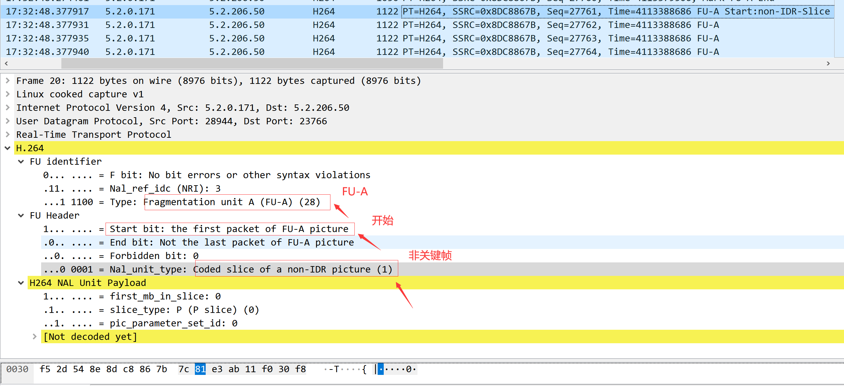Expand Internet Protocol Version 4 node
844x386 pixels.
(x=7, y=107)
